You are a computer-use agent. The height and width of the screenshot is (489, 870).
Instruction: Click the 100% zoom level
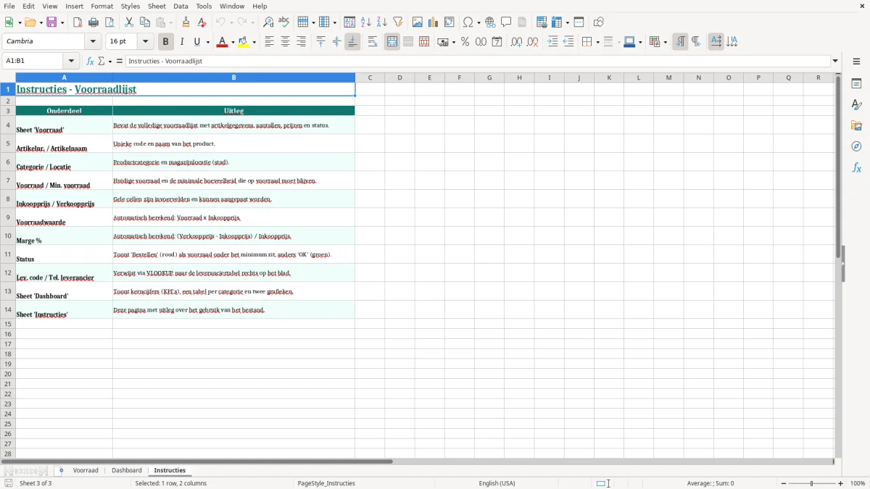(858, 483)
